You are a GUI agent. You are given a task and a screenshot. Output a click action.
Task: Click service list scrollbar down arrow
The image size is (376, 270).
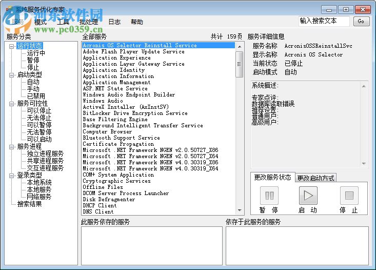point(240,210)
